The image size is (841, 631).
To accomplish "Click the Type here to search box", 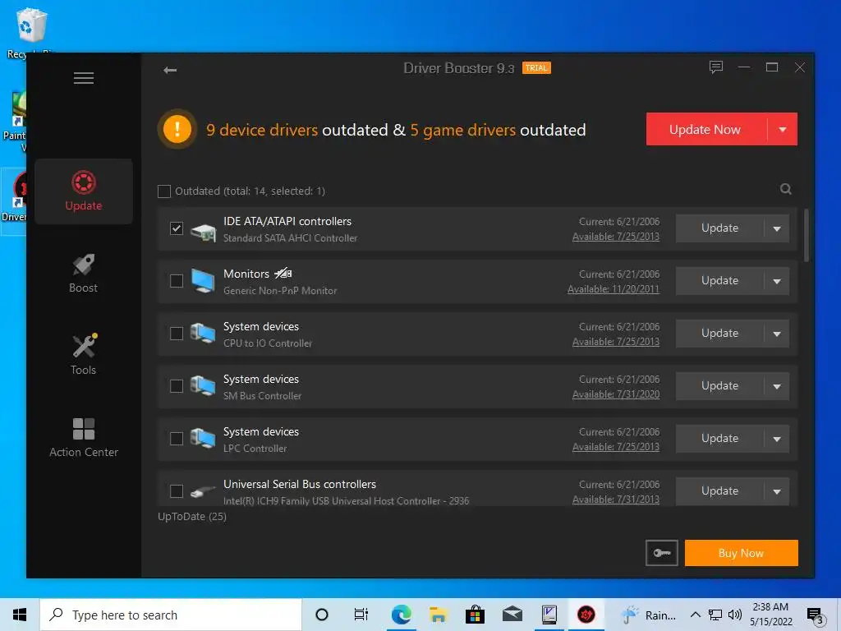I will tap(171, 615).
